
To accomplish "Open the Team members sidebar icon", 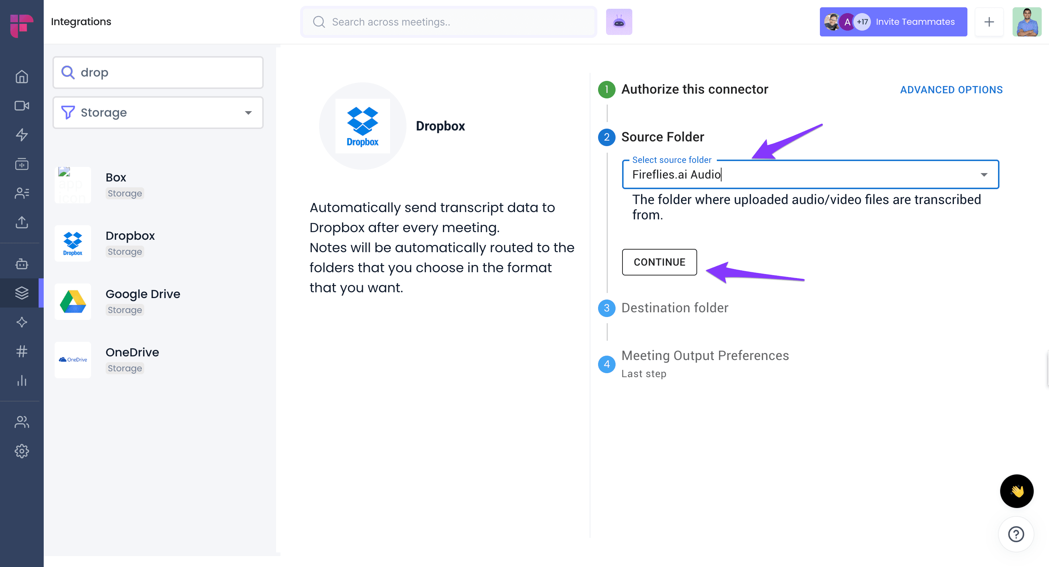I will click(21, 422).
